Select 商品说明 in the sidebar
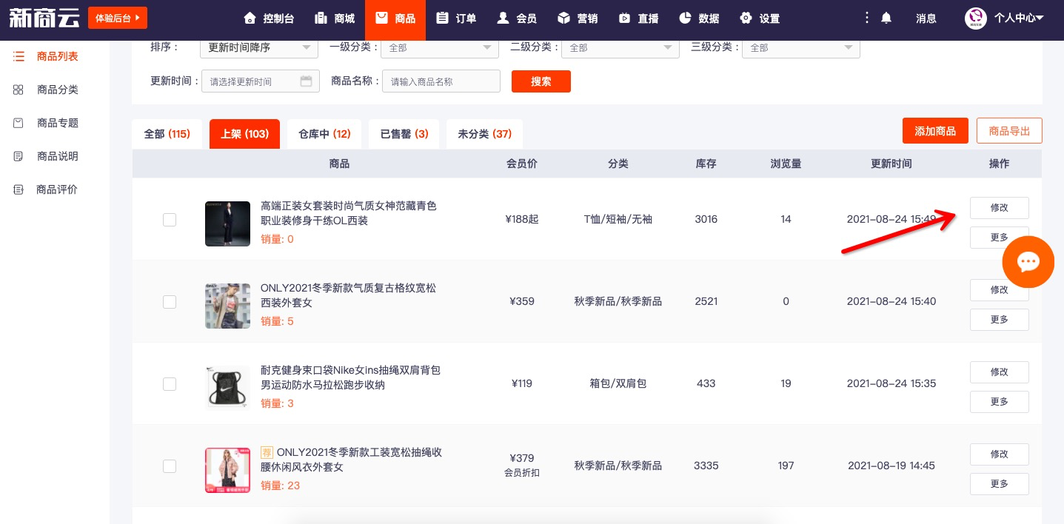This screenshot has width=1064, height=524. click(x=46, y=156)
